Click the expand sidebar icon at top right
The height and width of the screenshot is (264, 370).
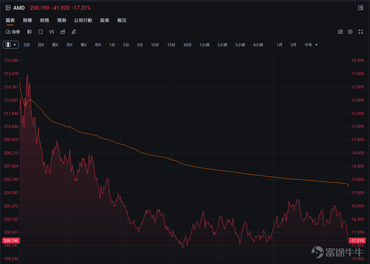pyautogui.click(x=361, y=8)
